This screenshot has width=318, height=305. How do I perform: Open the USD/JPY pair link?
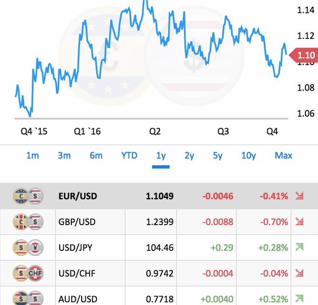[x=76, y=248]
